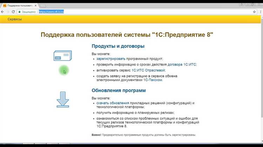Open the Chrome three-dot menu

pyautogui.click(x=261, y=12)
